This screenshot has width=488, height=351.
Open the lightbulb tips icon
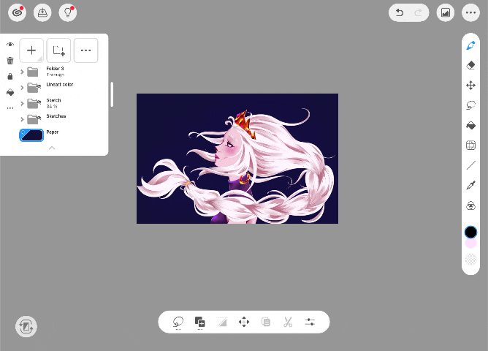[x=68, y=12]
